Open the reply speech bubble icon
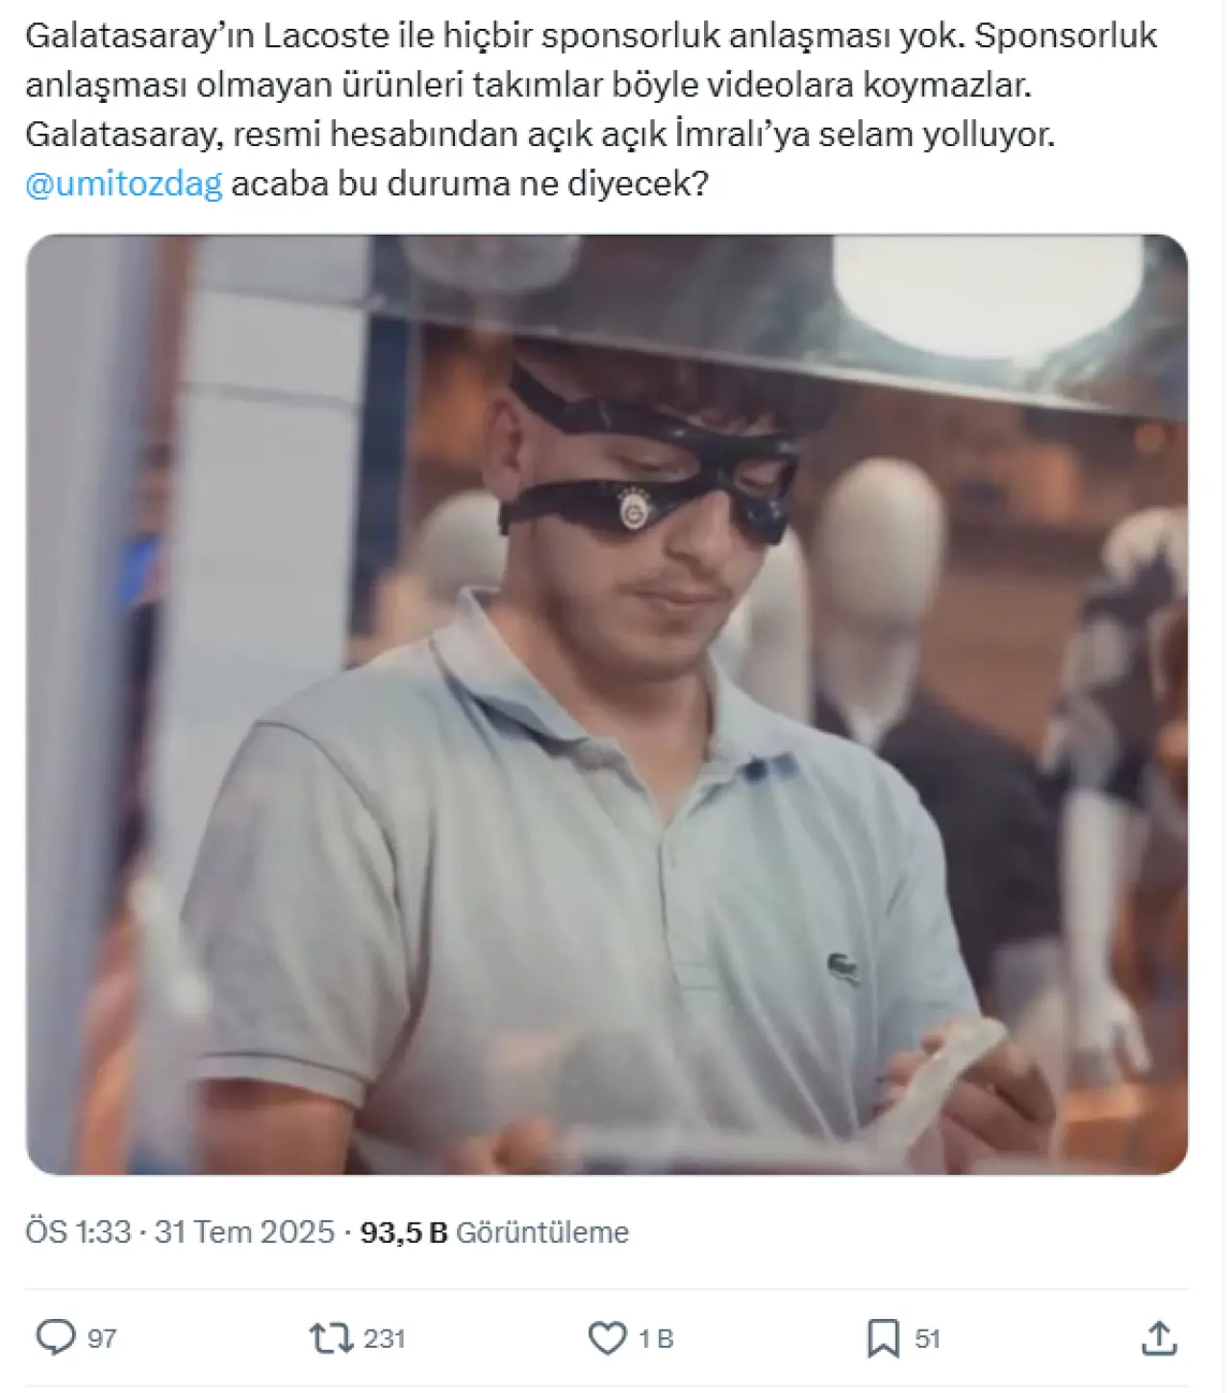This screenshot has width=1231, height=1393. click(x=55, y=1337)
